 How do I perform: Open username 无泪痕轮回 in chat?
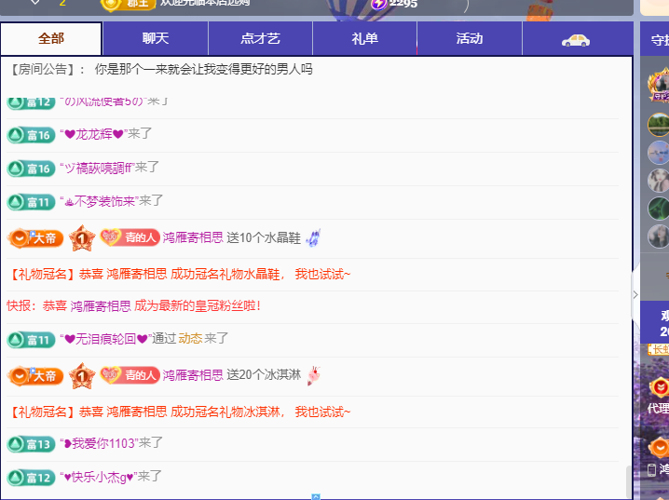pos(106,339)
